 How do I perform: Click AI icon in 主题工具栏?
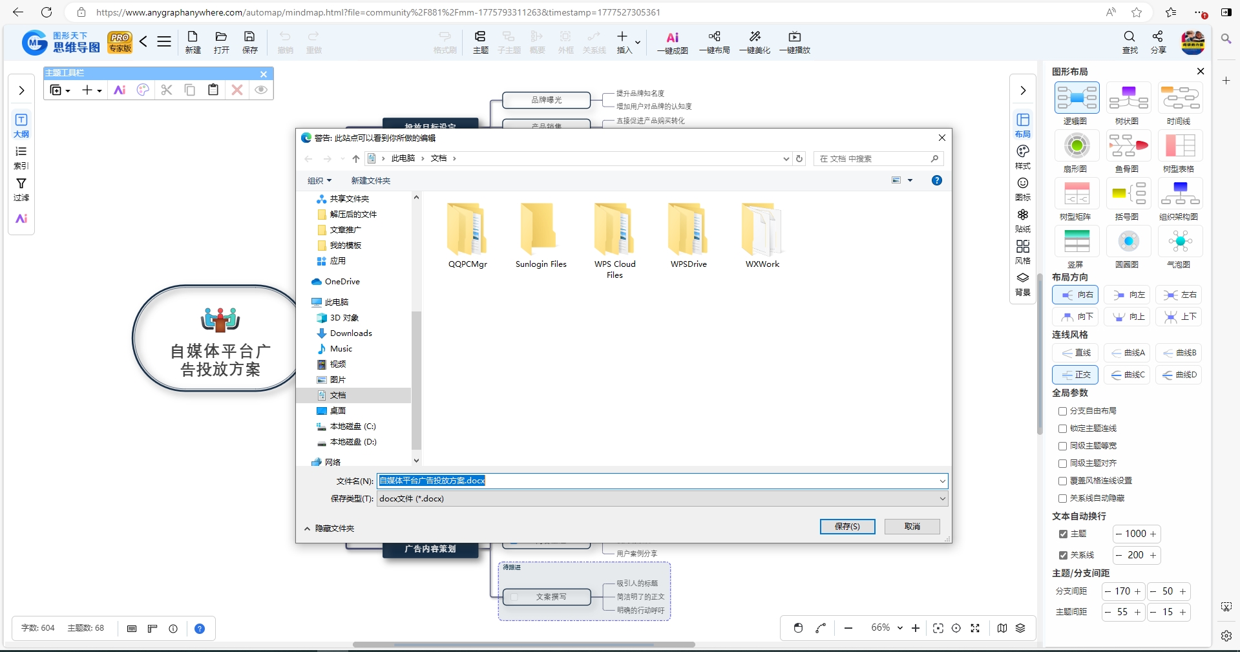120,90
